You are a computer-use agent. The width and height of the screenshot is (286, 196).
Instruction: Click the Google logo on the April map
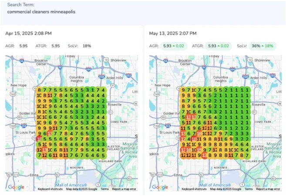pos(16,187)
